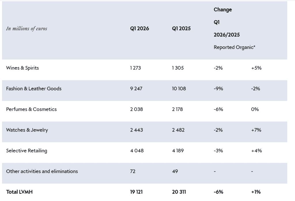
Task: Click the Total LVMH Q1 2025 value 20 311
Action: [x=179, y=192]
